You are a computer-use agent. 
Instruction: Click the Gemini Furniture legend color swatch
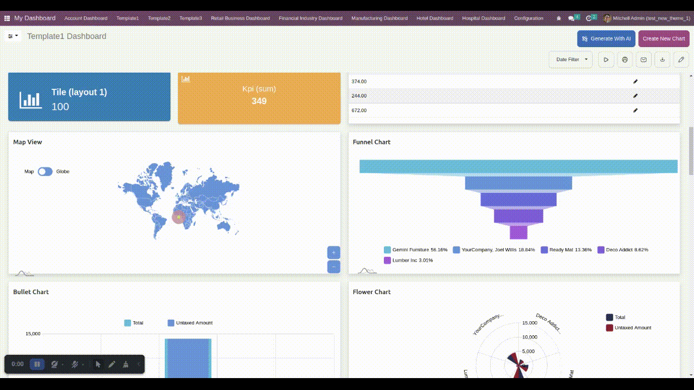387,250
